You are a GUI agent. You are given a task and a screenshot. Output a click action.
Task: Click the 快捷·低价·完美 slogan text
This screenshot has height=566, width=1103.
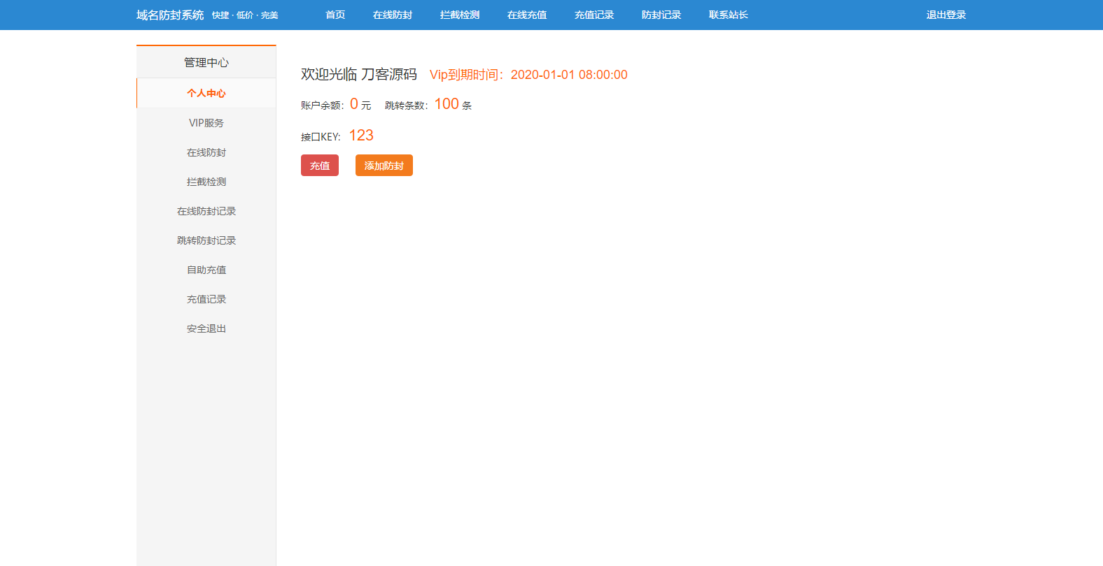pos(245,15)
